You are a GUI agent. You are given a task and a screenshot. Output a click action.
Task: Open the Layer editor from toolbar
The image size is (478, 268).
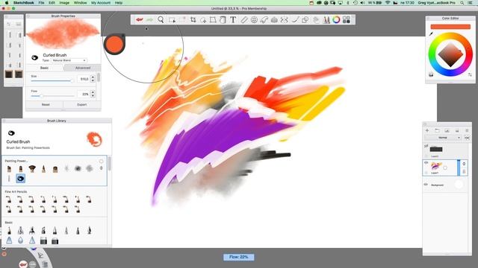click(316, 20)
